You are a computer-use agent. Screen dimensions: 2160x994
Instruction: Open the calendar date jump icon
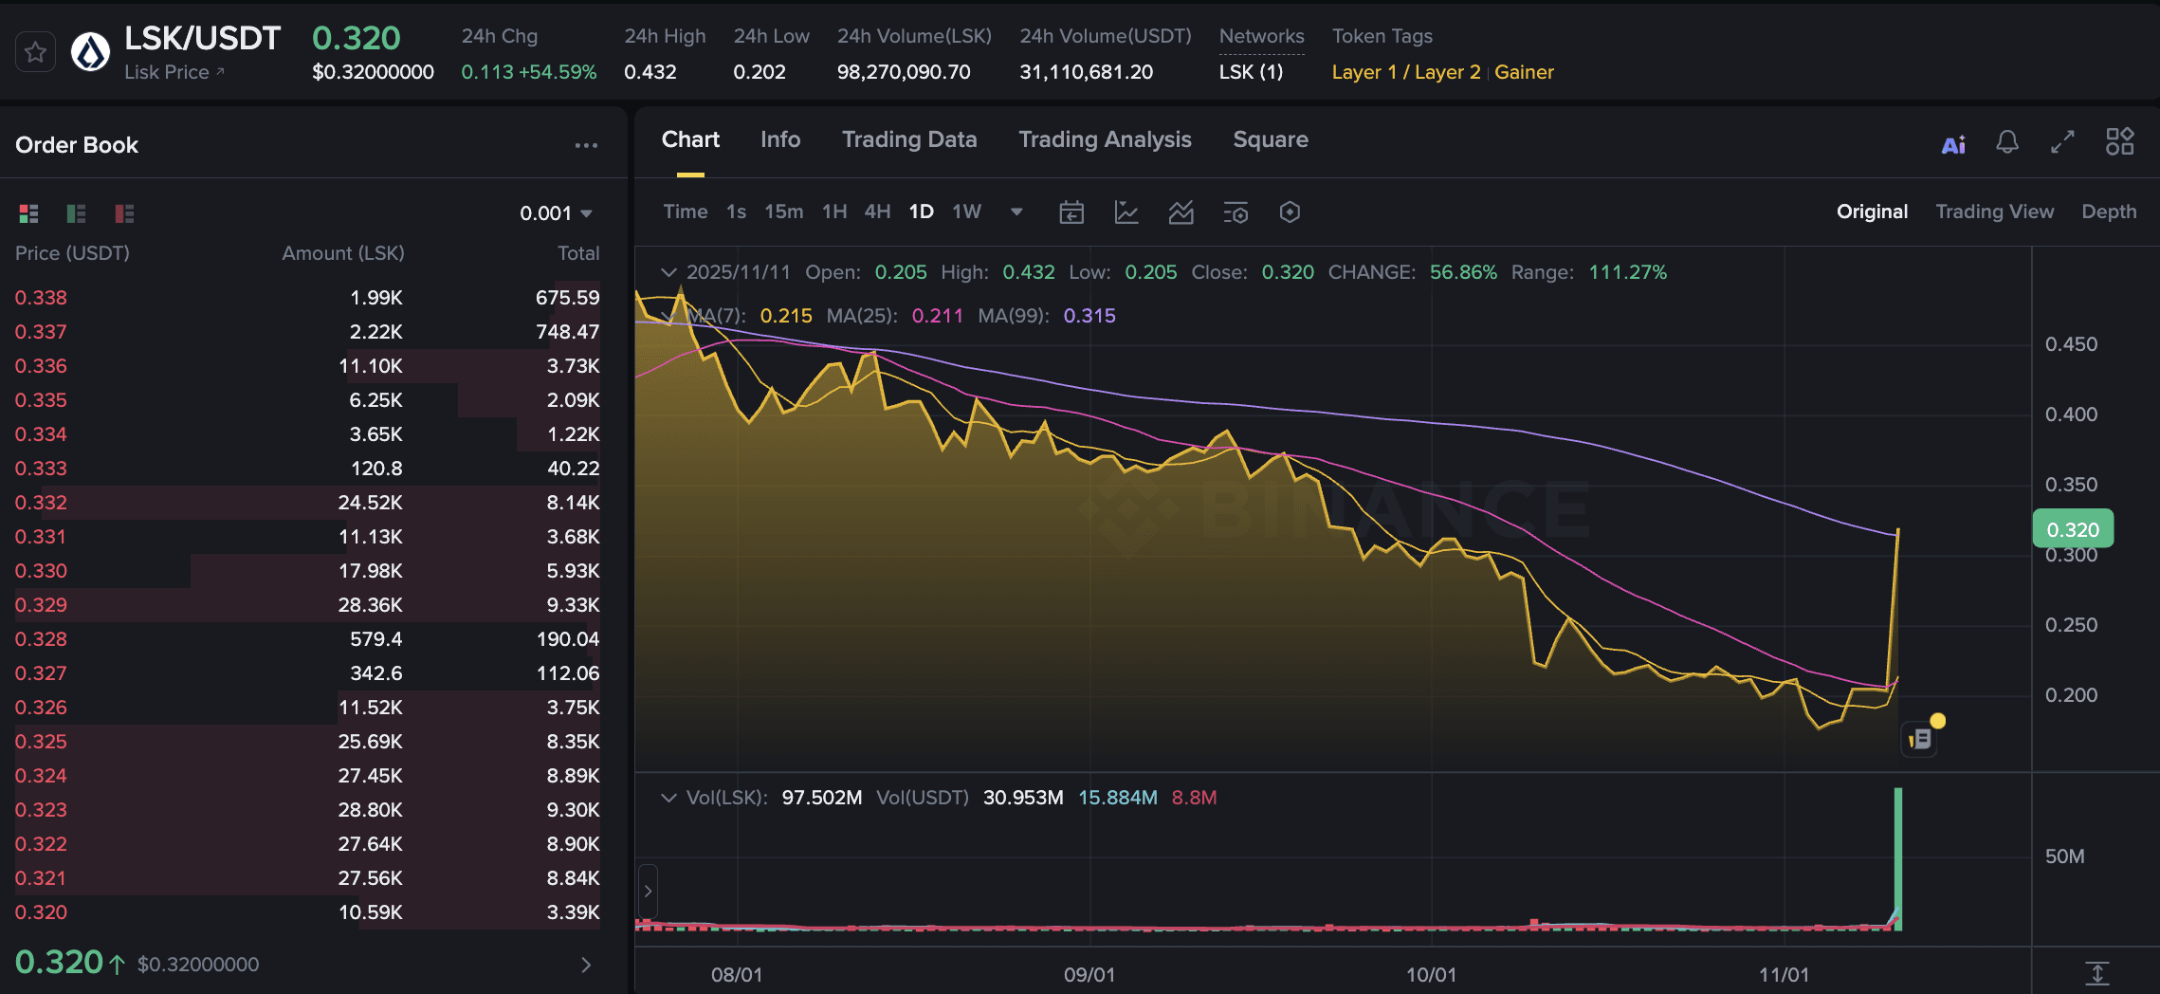click(x=1071, y=212)
